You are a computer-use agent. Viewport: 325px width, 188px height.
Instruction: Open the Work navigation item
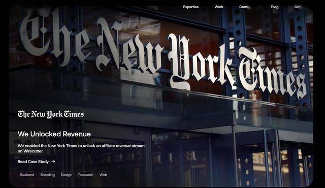click(x=219, y=7)
